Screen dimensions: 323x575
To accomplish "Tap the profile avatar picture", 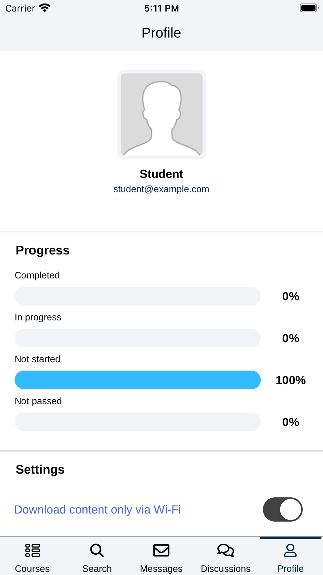I will 161,114.
